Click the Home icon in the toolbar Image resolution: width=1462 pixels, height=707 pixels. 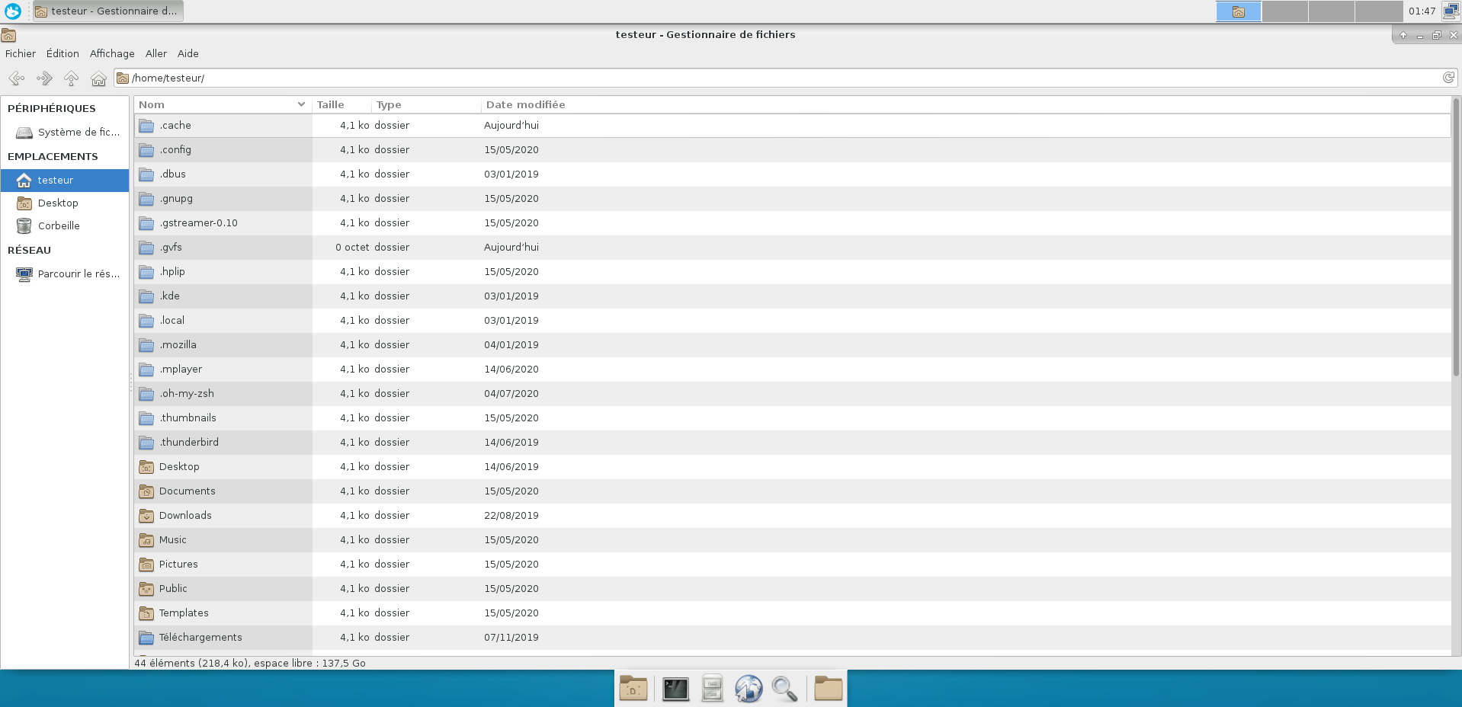98,78
